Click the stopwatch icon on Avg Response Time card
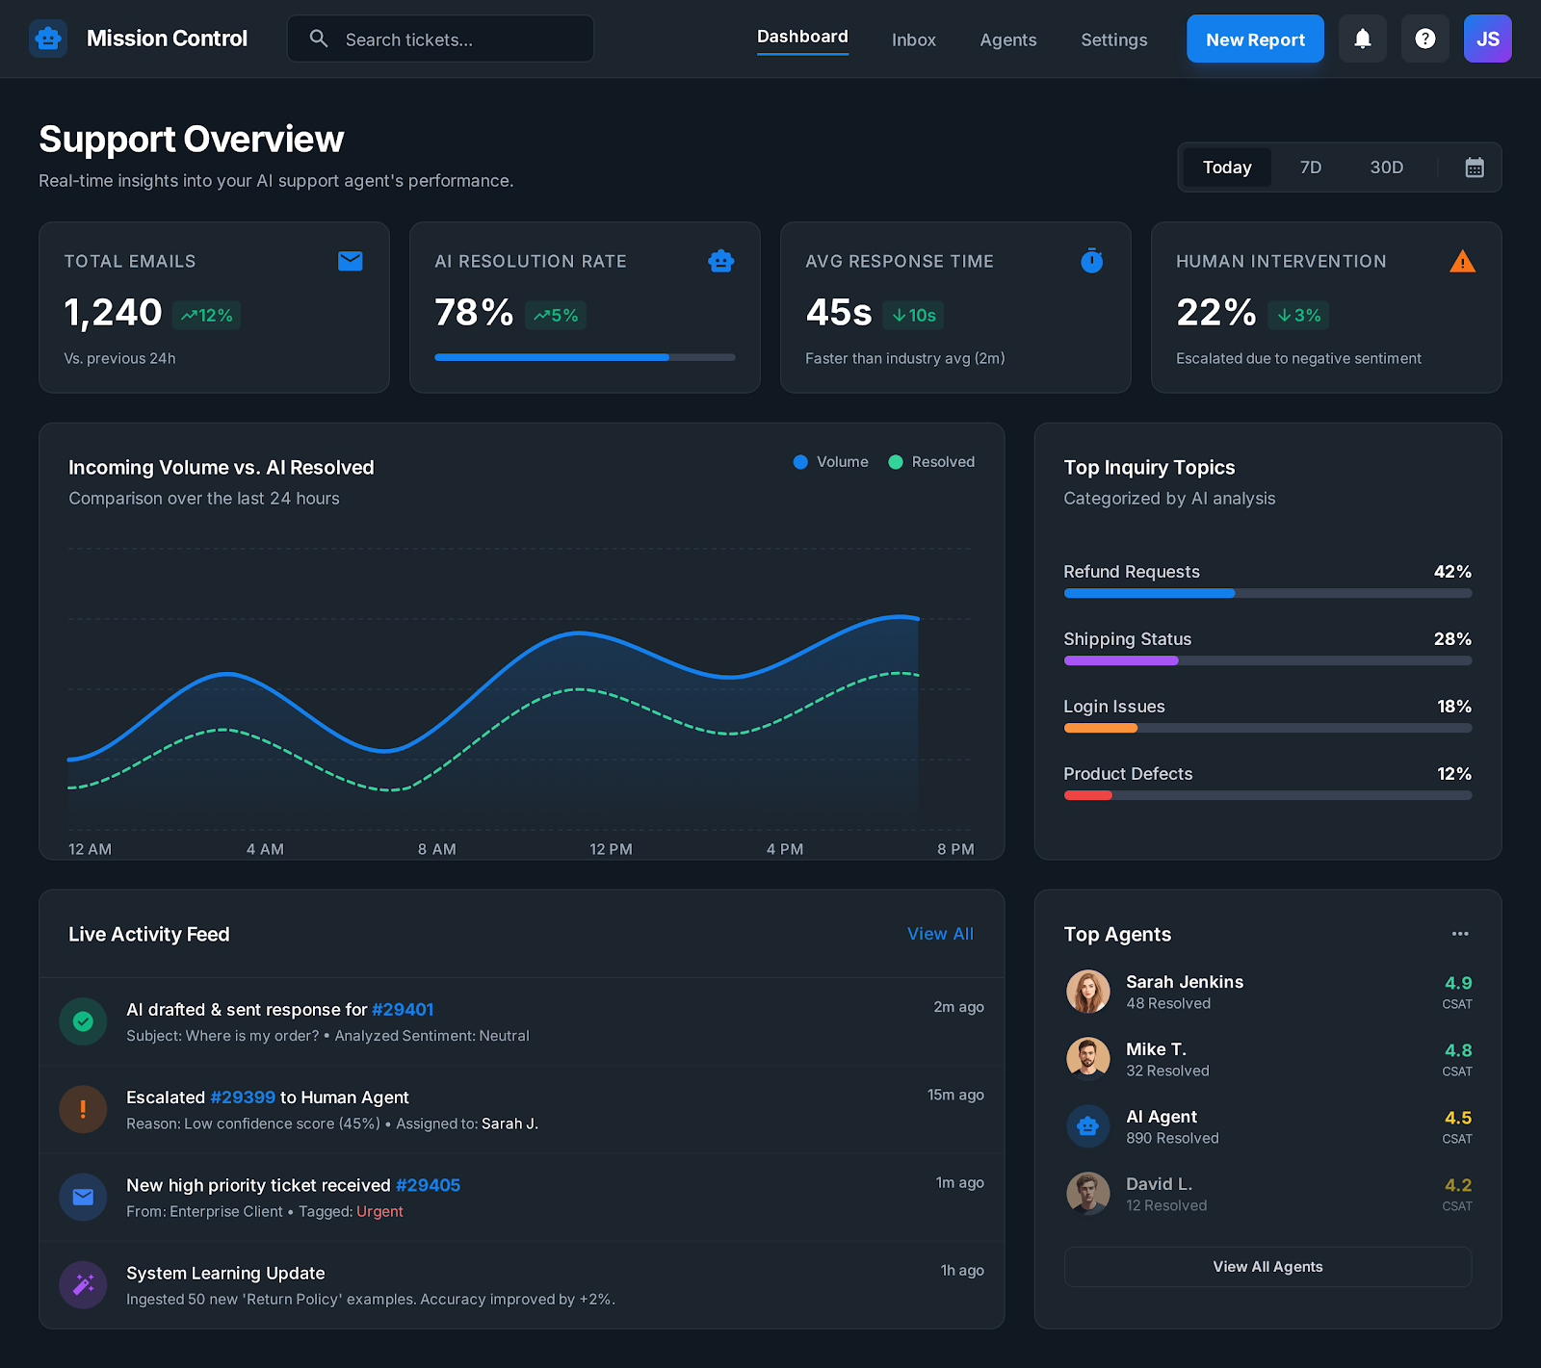1541x1368 pixels. pos(1091,260)
